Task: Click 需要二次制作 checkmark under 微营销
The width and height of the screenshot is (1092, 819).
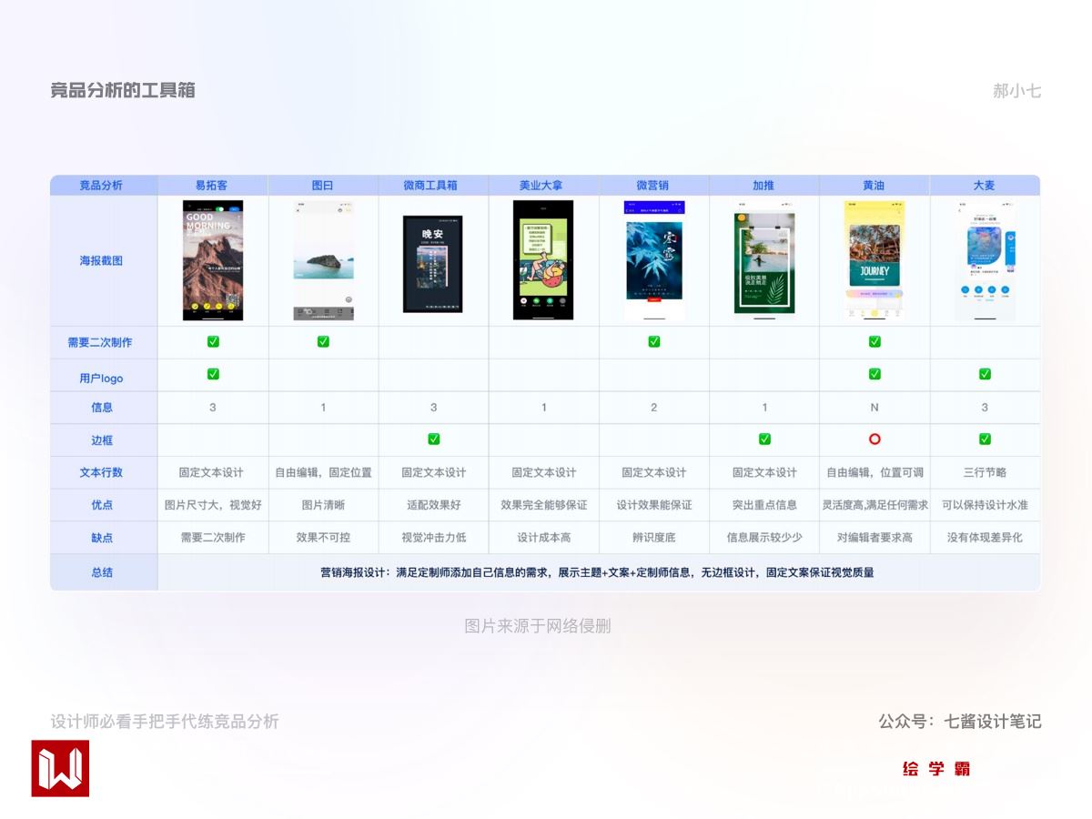Action: coord(654,341)
